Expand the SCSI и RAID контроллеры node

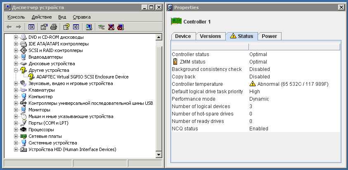(16, 50)
